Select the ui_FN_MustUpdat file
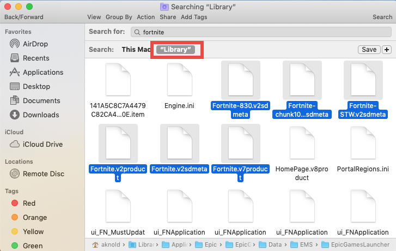 [x=118, y=213]
